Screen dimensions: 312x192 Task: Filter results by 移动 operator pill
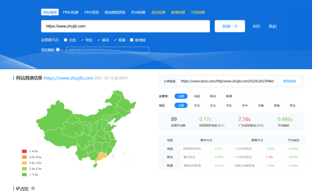213,96
